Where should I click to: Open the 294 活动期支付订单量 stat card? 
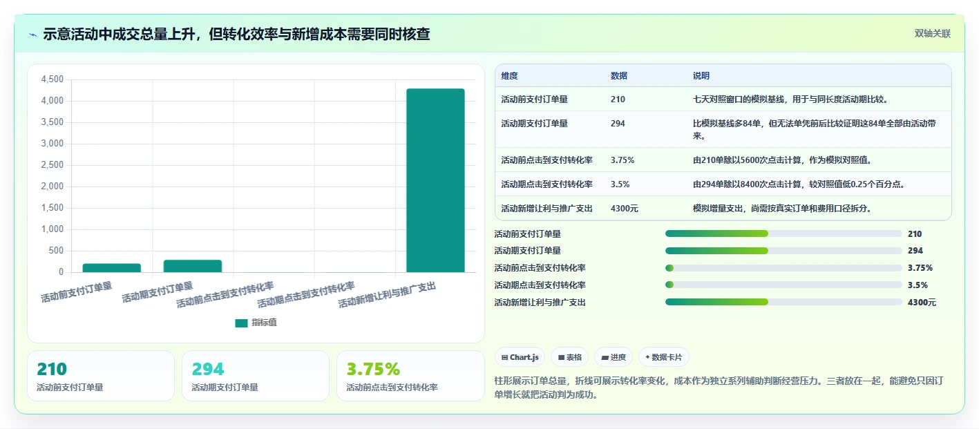pyautogui.click(x=256, y=376)
